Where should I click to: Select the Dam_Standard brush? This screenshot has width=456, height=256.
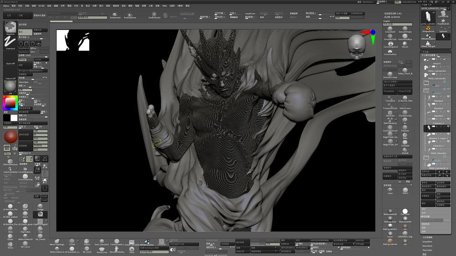point(102,242)
